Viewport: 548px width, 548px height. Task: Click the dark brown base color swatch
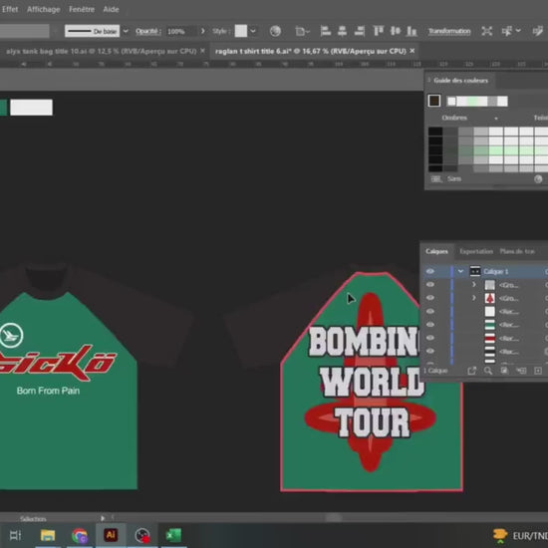pyautogui.click(x=434, y=101)
